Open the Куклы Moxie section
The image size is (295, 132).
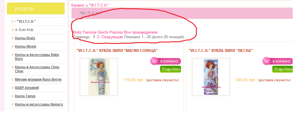point(26,46)
